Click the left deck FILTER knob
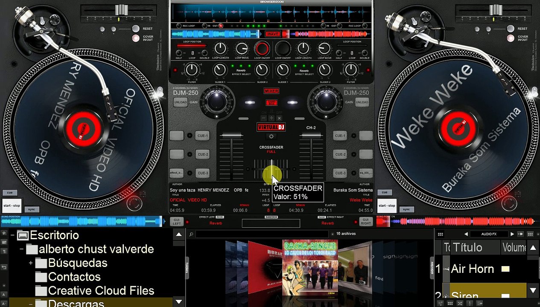Screen dimensions: 540x307 point(192,70)
